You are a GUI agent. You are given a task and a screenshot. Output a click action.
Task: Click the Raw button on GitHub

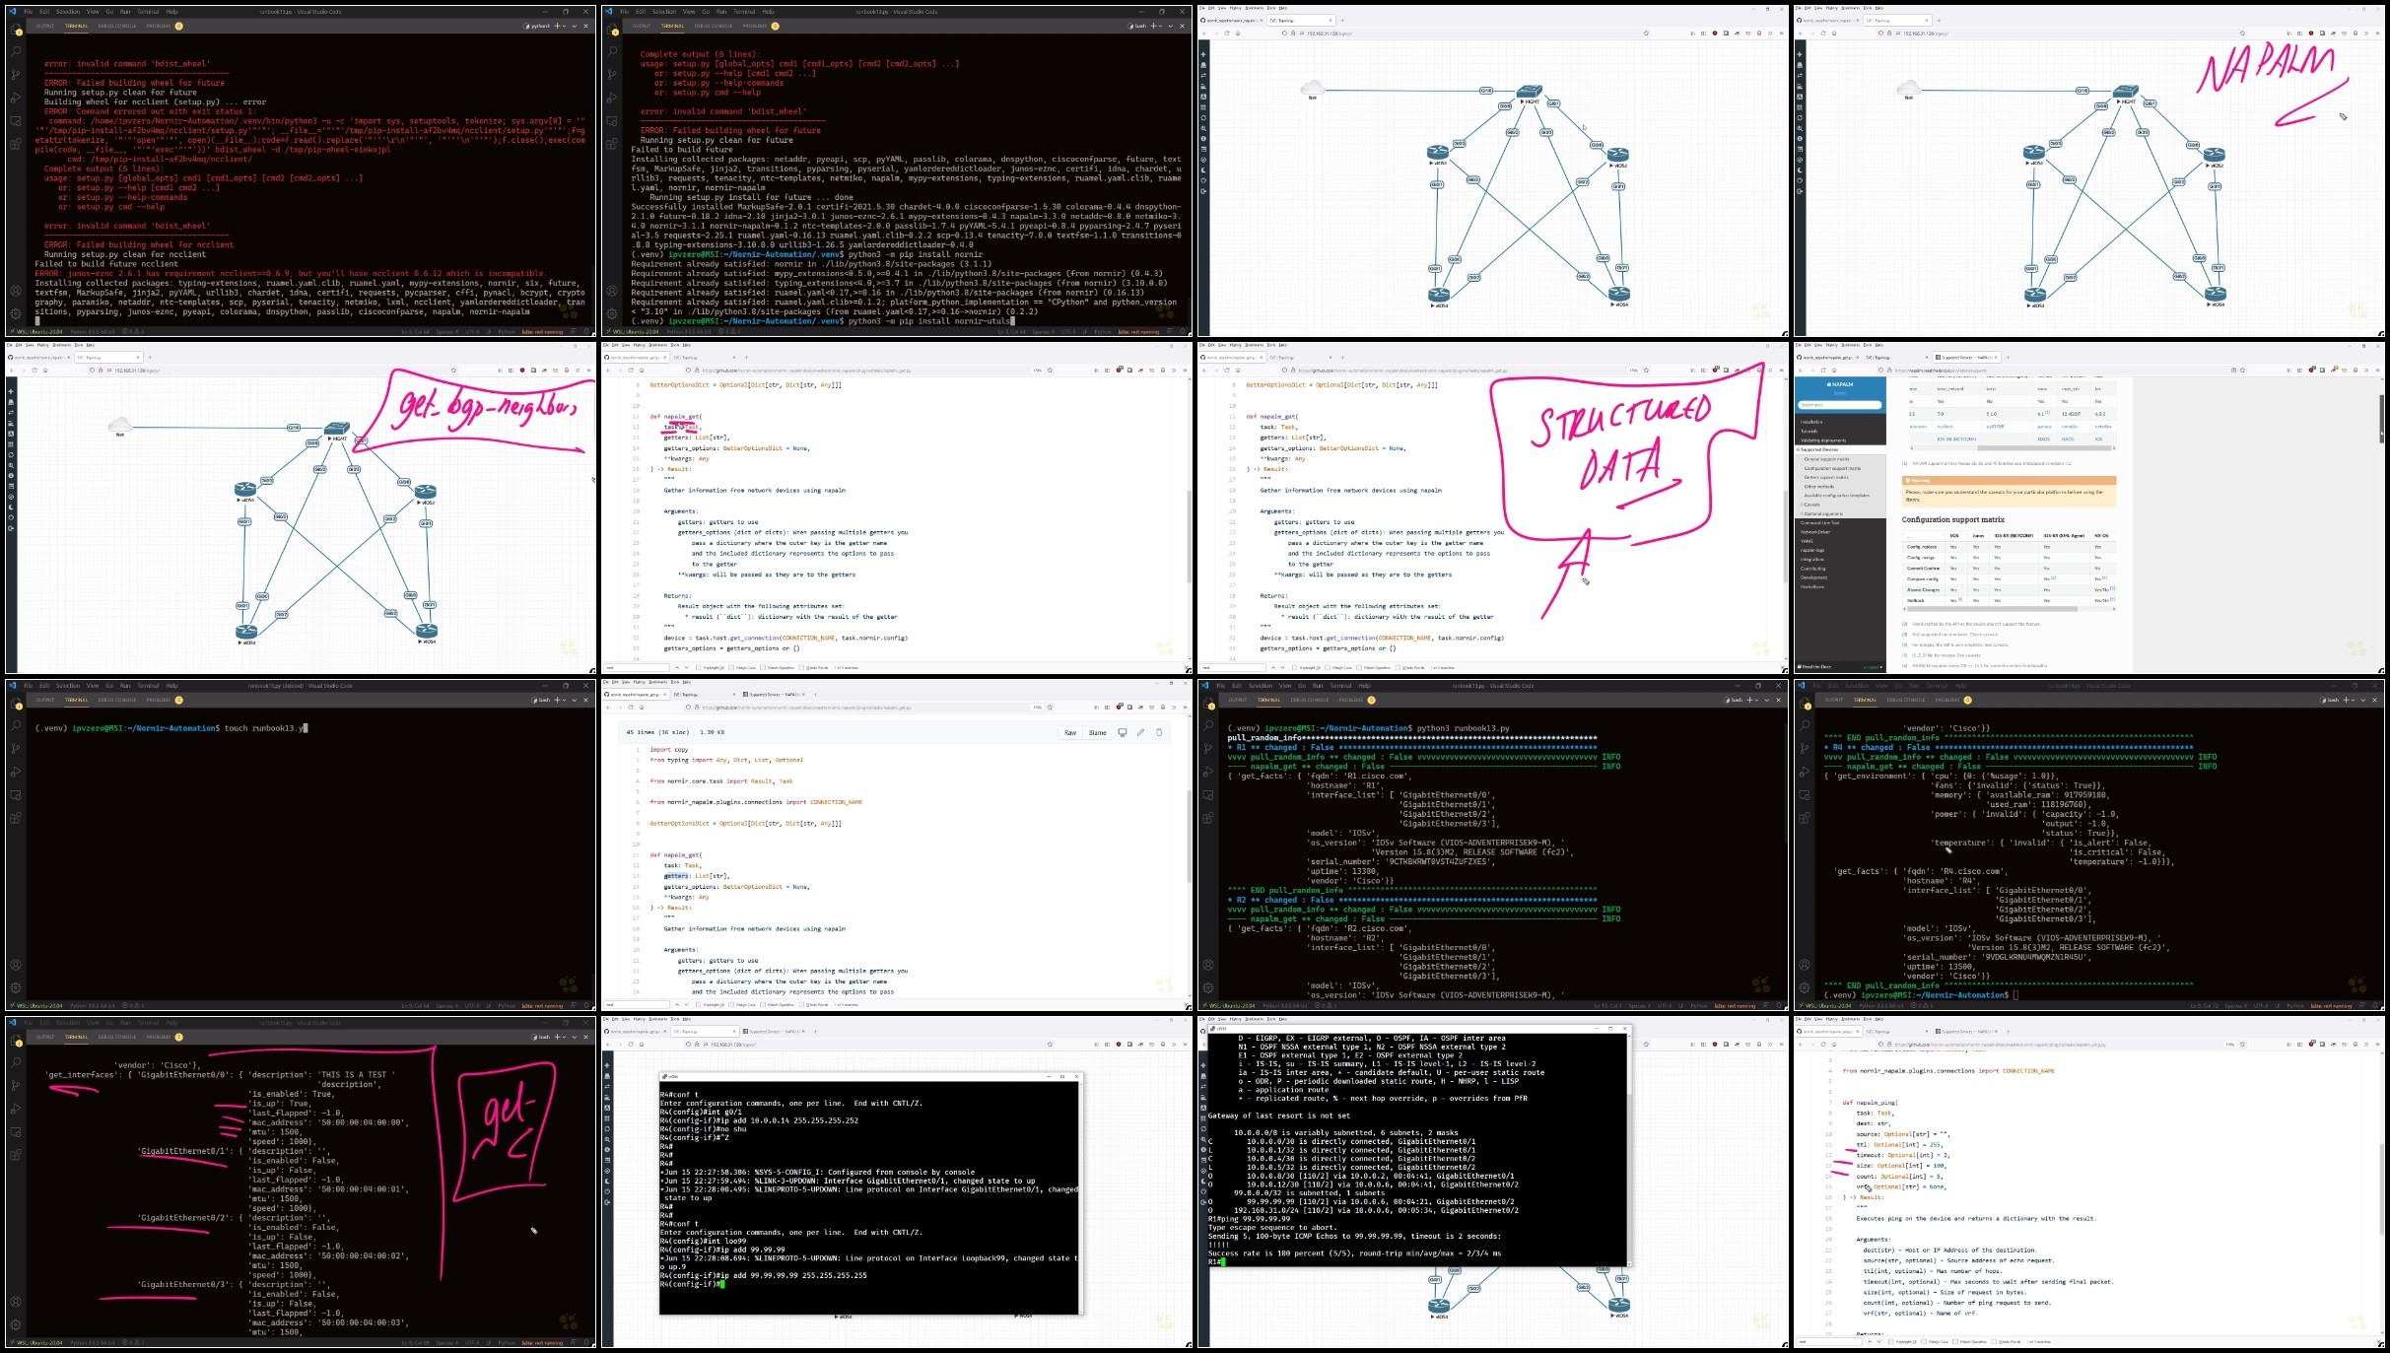tap(1069, 733)
